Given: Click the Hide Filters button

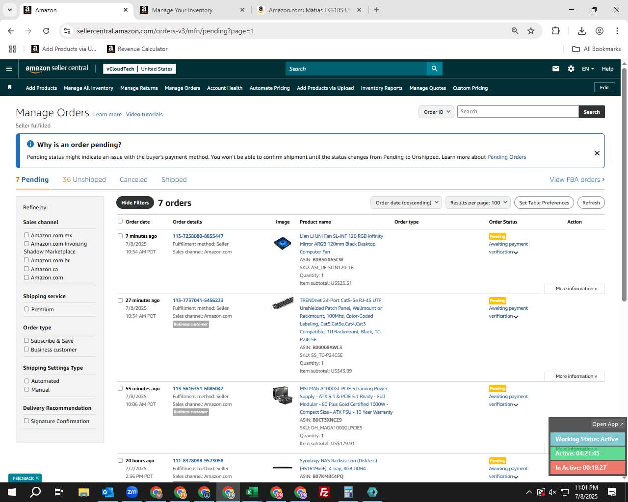Looking at the screenshot, I should click(x=135, y=202).
